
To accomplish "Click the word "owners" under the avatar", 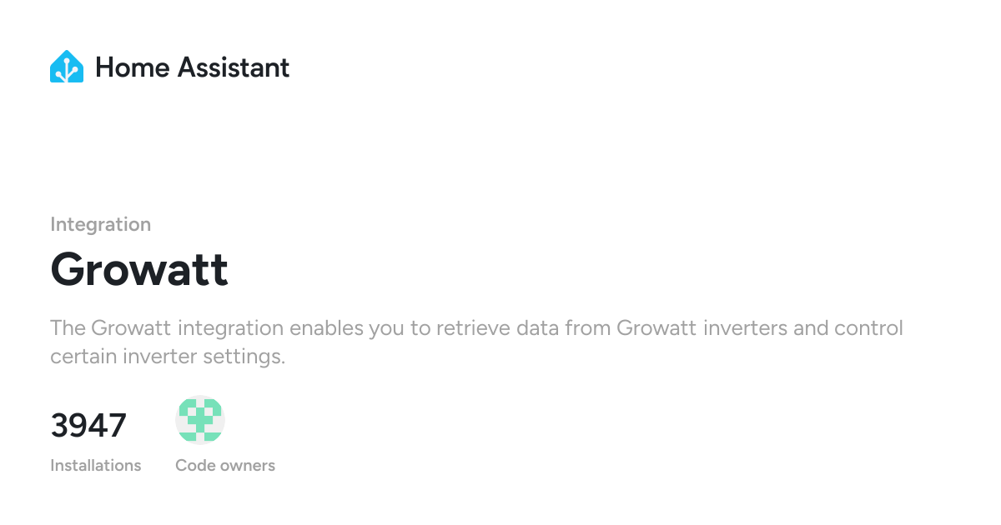I will coord(245,465).
